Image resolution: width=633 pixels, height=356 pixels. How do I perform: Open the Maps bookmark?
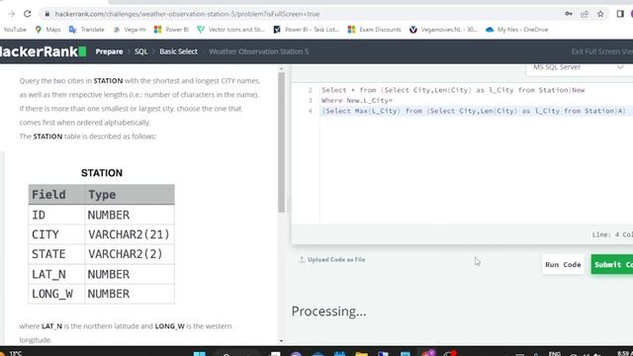[48, 30]
